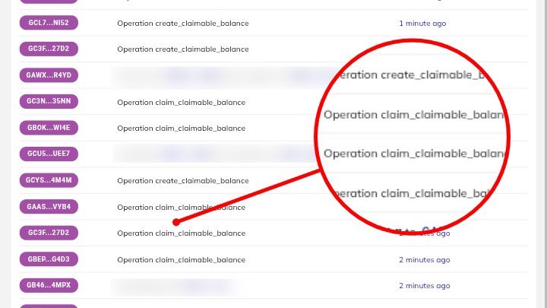Viewport: 547px width, 308px height.
Task: Open account badge GCU5...UEE7
Action: point(49,154)
